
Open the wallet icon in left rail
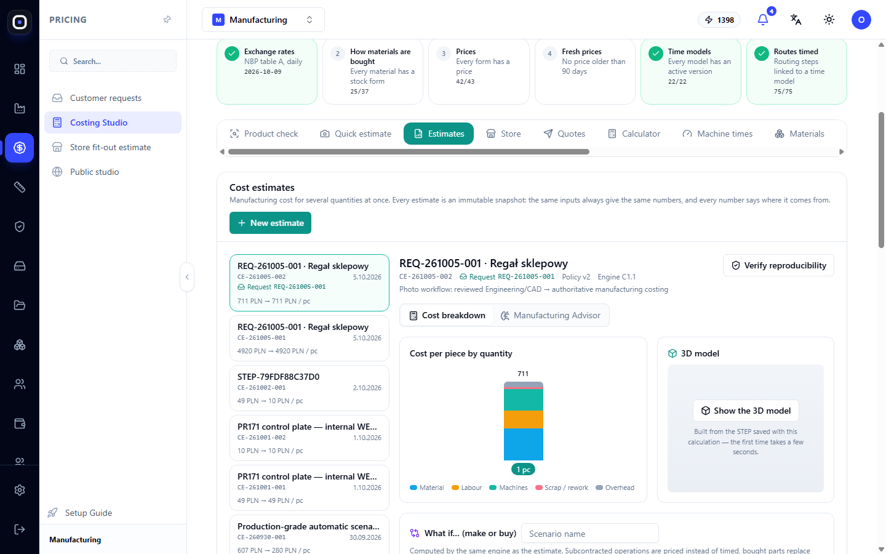(20, 424)
